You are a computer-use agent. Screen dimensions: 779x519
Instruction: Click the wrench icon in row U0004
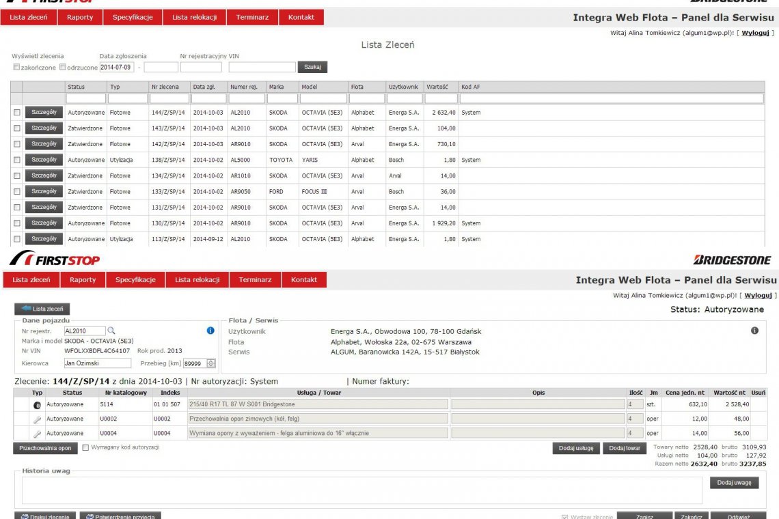[x=37, y=434]
